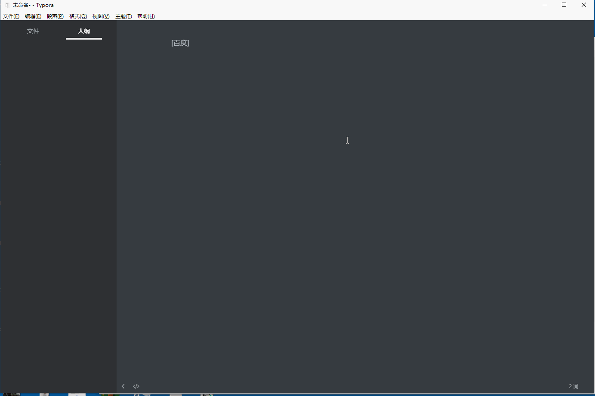Click the [百度] text in editor
Viewport: 595px width, 396px height.
[180, 43]
